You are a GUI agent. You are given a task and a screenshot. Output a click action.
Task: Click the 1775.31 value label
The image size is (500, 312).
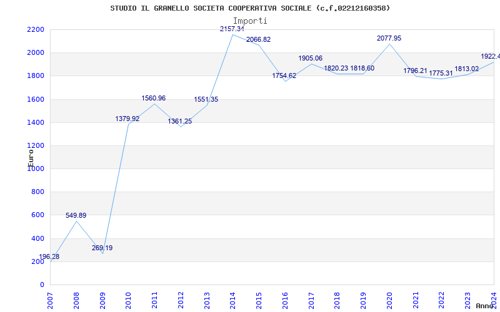click(441, 73)
